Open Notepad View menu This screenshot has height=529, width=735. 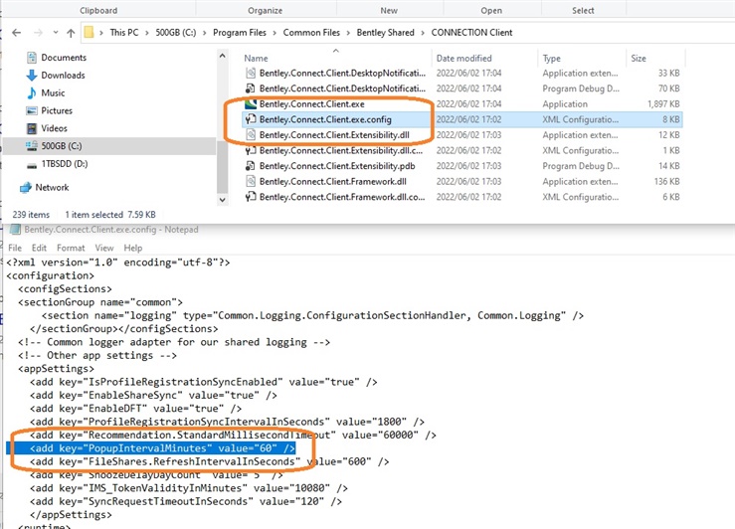pos(104,248)
